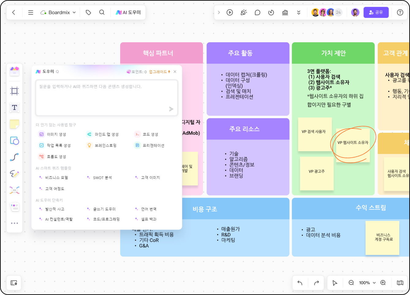Click the help icon next to 도우미 title

(57, 72)
